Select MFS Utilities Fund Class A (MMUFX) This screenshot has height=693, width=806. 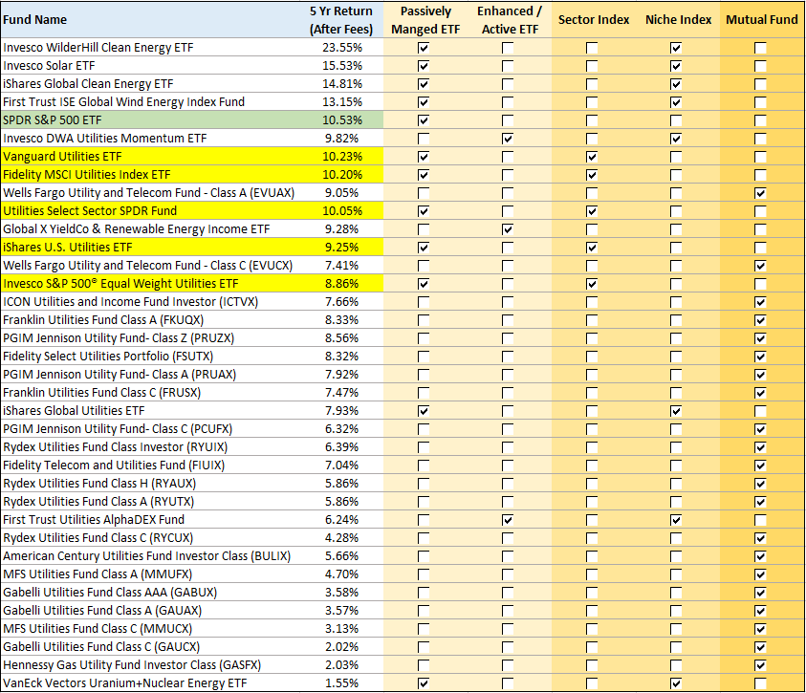151,574
